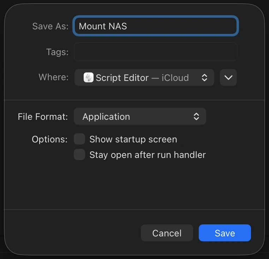Click the blue Save button
Screen dimensions: 269x259
click(x=225, y=233)
